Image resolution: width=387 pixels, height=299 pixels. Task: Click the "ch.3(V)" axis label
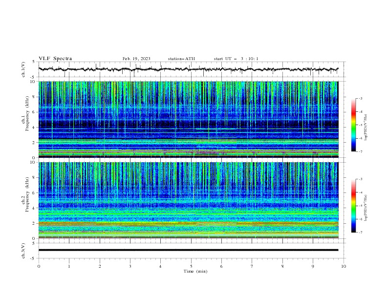point(23,251)
